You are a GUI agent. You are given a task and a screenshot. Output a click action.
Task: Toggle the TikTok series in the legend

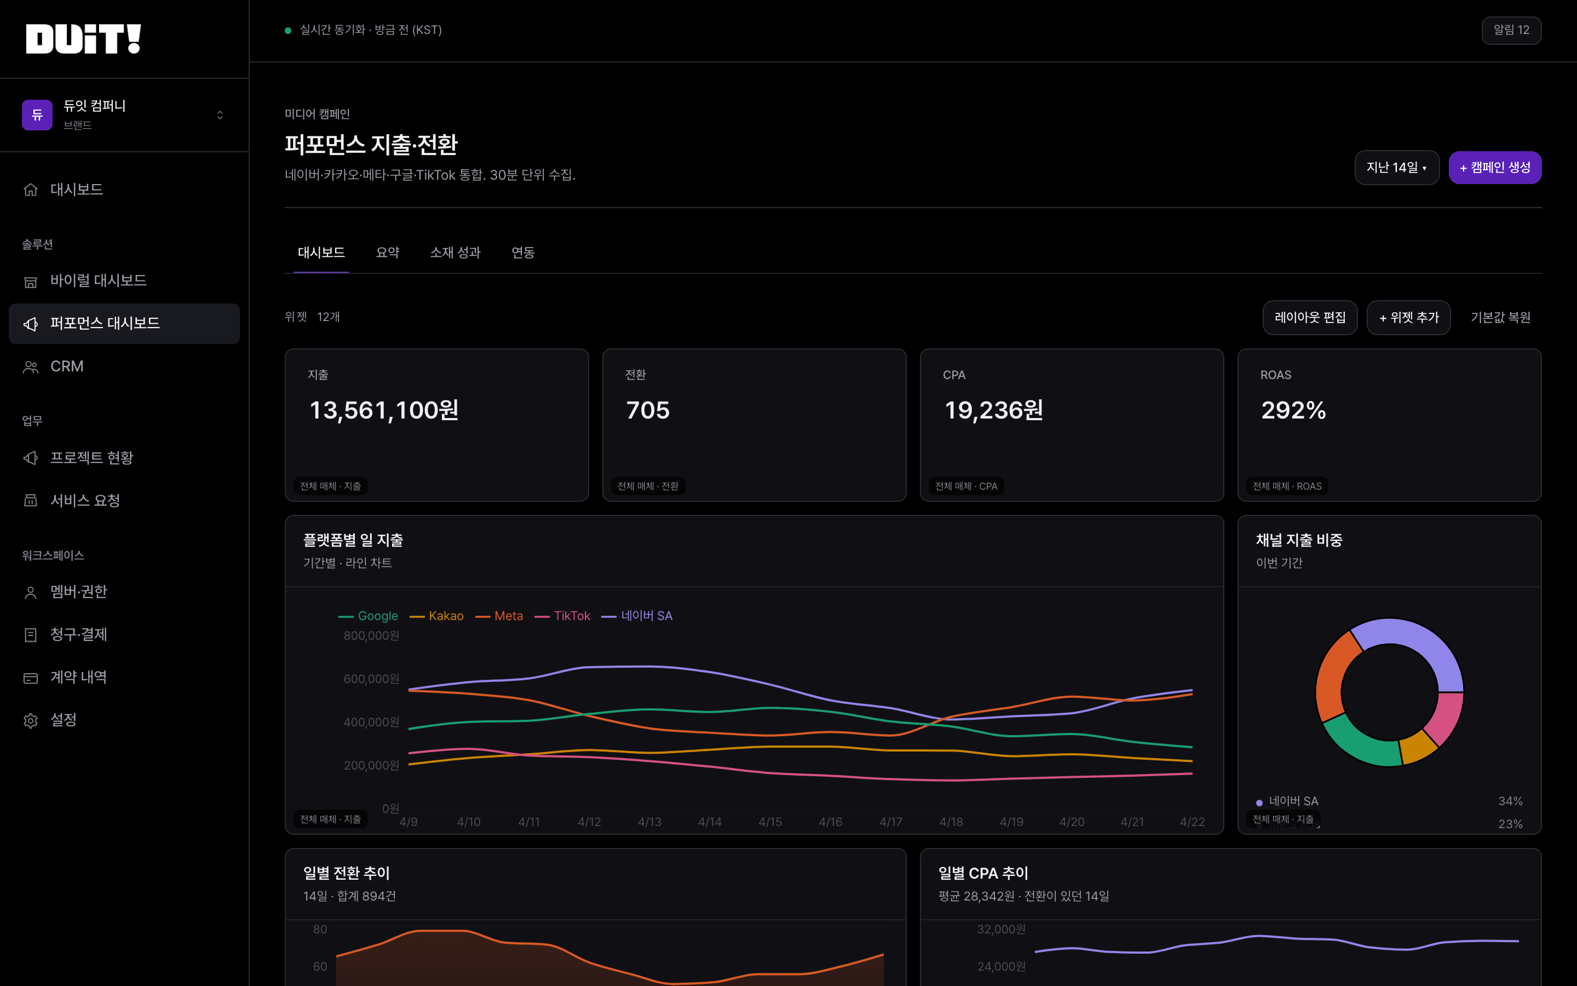[x=562, y=616]
